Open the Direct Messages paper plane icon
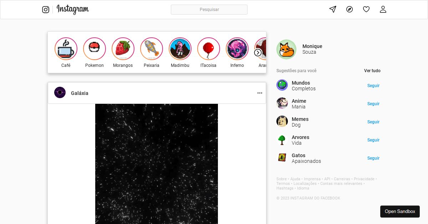The image size is (428, 224). click(x=332, y=9)
